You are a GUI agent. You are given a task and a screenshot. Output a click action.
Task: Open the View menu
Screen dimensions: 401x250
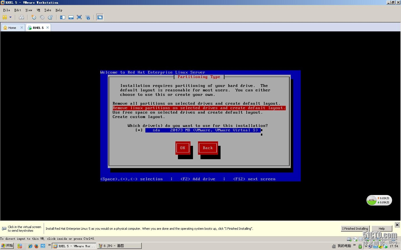point(29,10)
